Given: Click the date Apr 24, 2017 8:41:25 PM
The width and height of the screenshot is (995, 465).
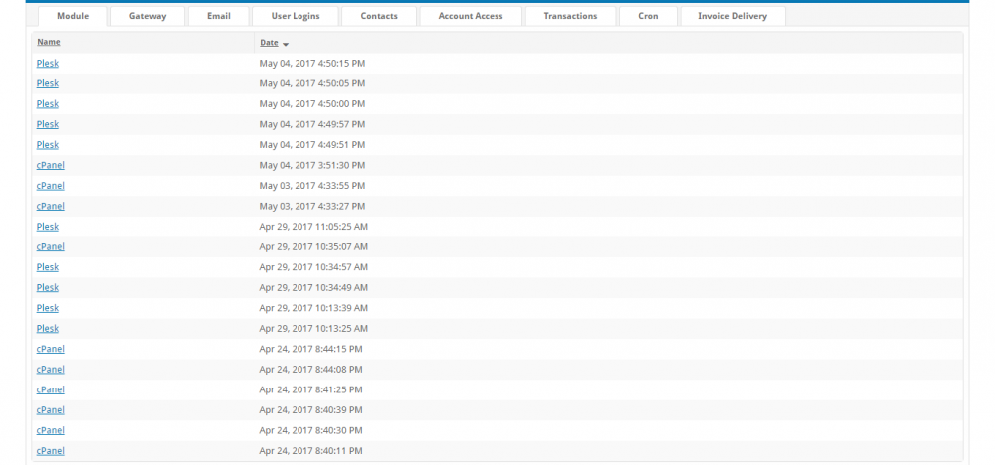Looking at the screenshot, I should [x=310, y=389].
